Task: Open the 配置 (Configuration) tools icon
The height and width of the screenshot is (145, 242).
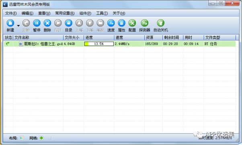Action: pyautogui.click(x=132, y=23)
